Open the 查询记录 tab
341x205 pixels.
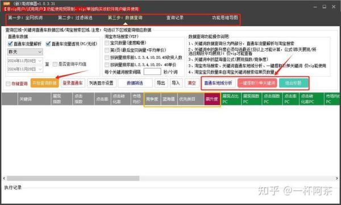click(x=175, y=18)
